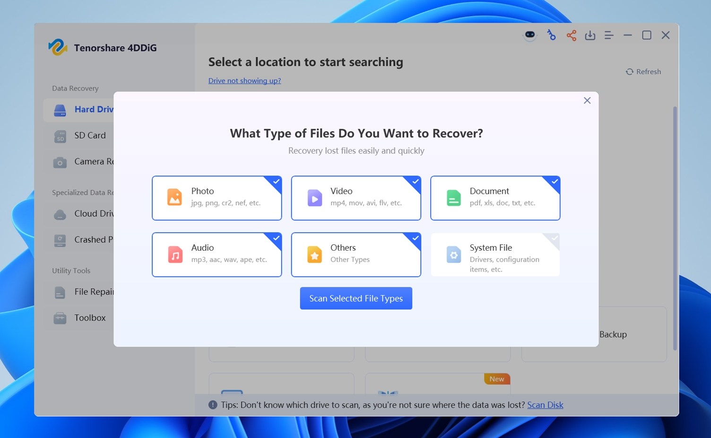Close the file type selection dialog
The height and width of the screenshot is (438, 711).
[x=587, y=100]
